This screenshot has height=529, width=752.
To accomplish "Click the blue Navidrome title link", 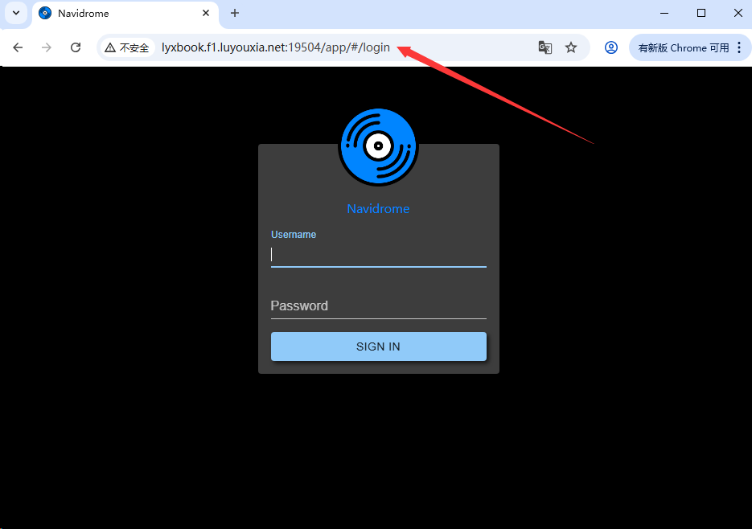I will point(378,209).
